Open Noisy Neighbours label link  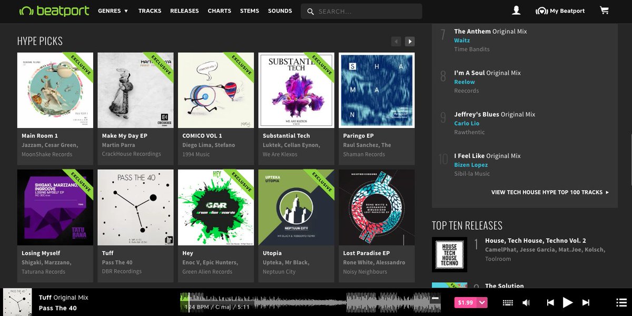(x=365, y=272)
